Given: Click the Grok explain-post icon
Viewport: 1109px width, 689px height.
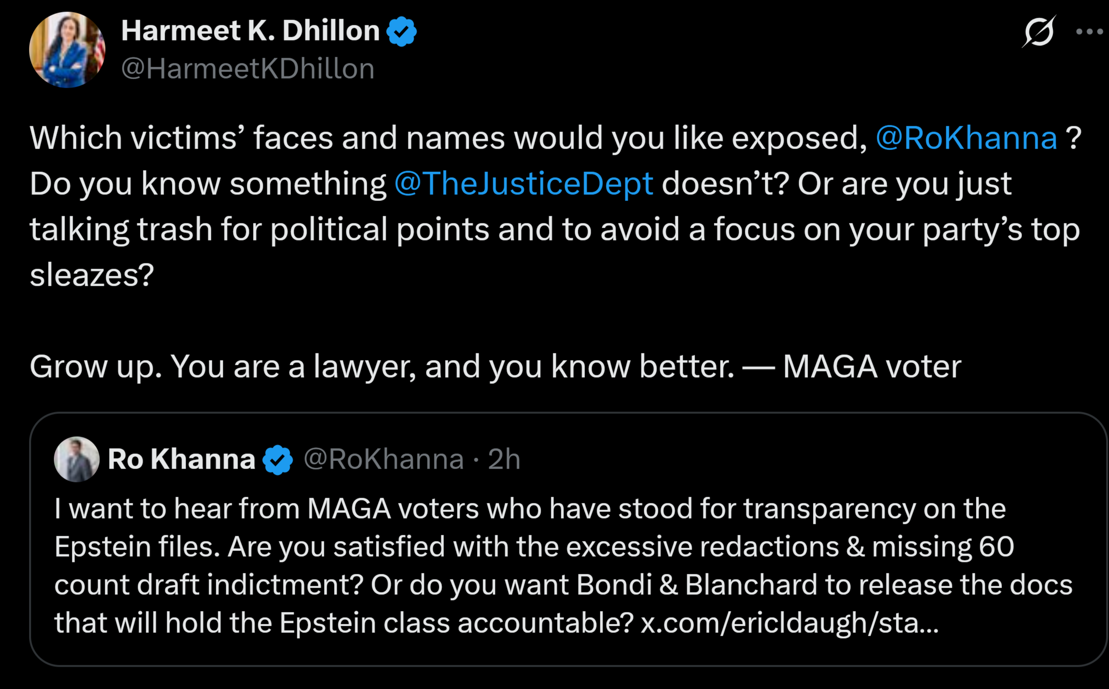Looking at the screenshot, I should (x=1039, y=31).
